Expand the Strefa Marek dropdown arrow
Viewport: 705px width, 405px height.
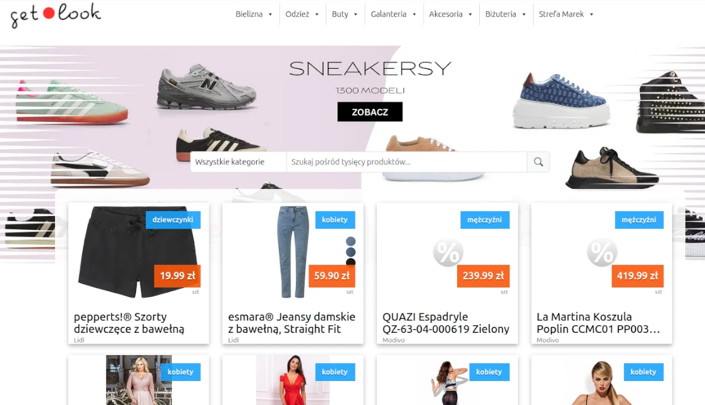[591, 15]
